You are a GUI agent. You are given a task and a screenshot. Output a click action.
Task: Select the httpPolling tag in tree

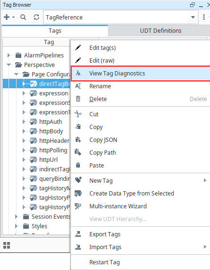click(53, 150)
